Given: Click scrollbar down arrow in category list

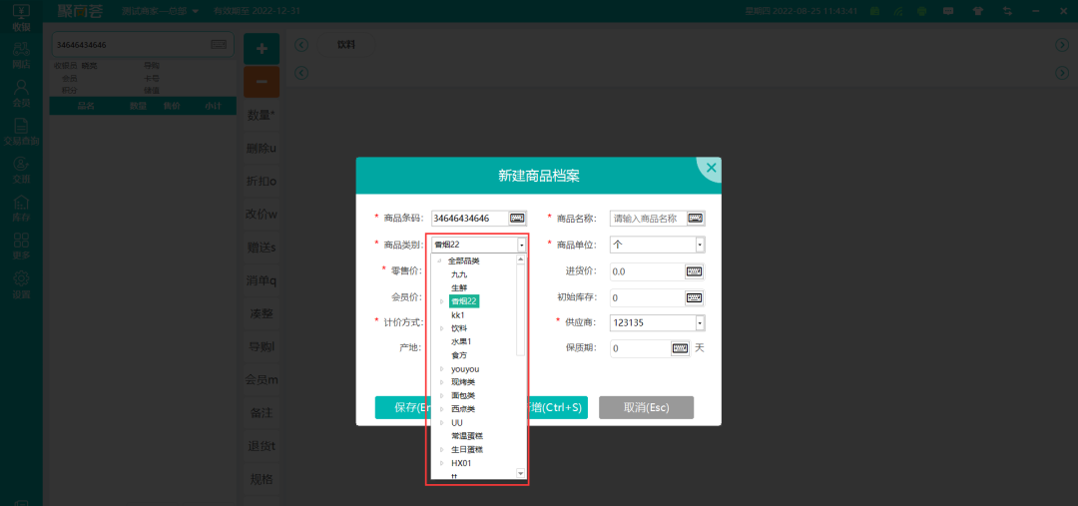Looking at the screenshot, I should [x=520, y=472].
